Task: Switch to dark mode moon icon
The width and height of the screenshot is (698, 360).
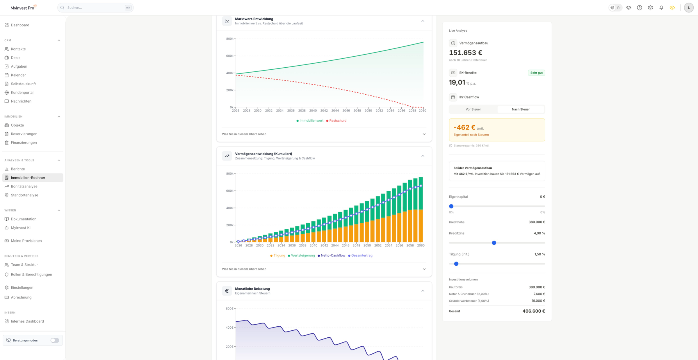Action: tap(619, 8)
